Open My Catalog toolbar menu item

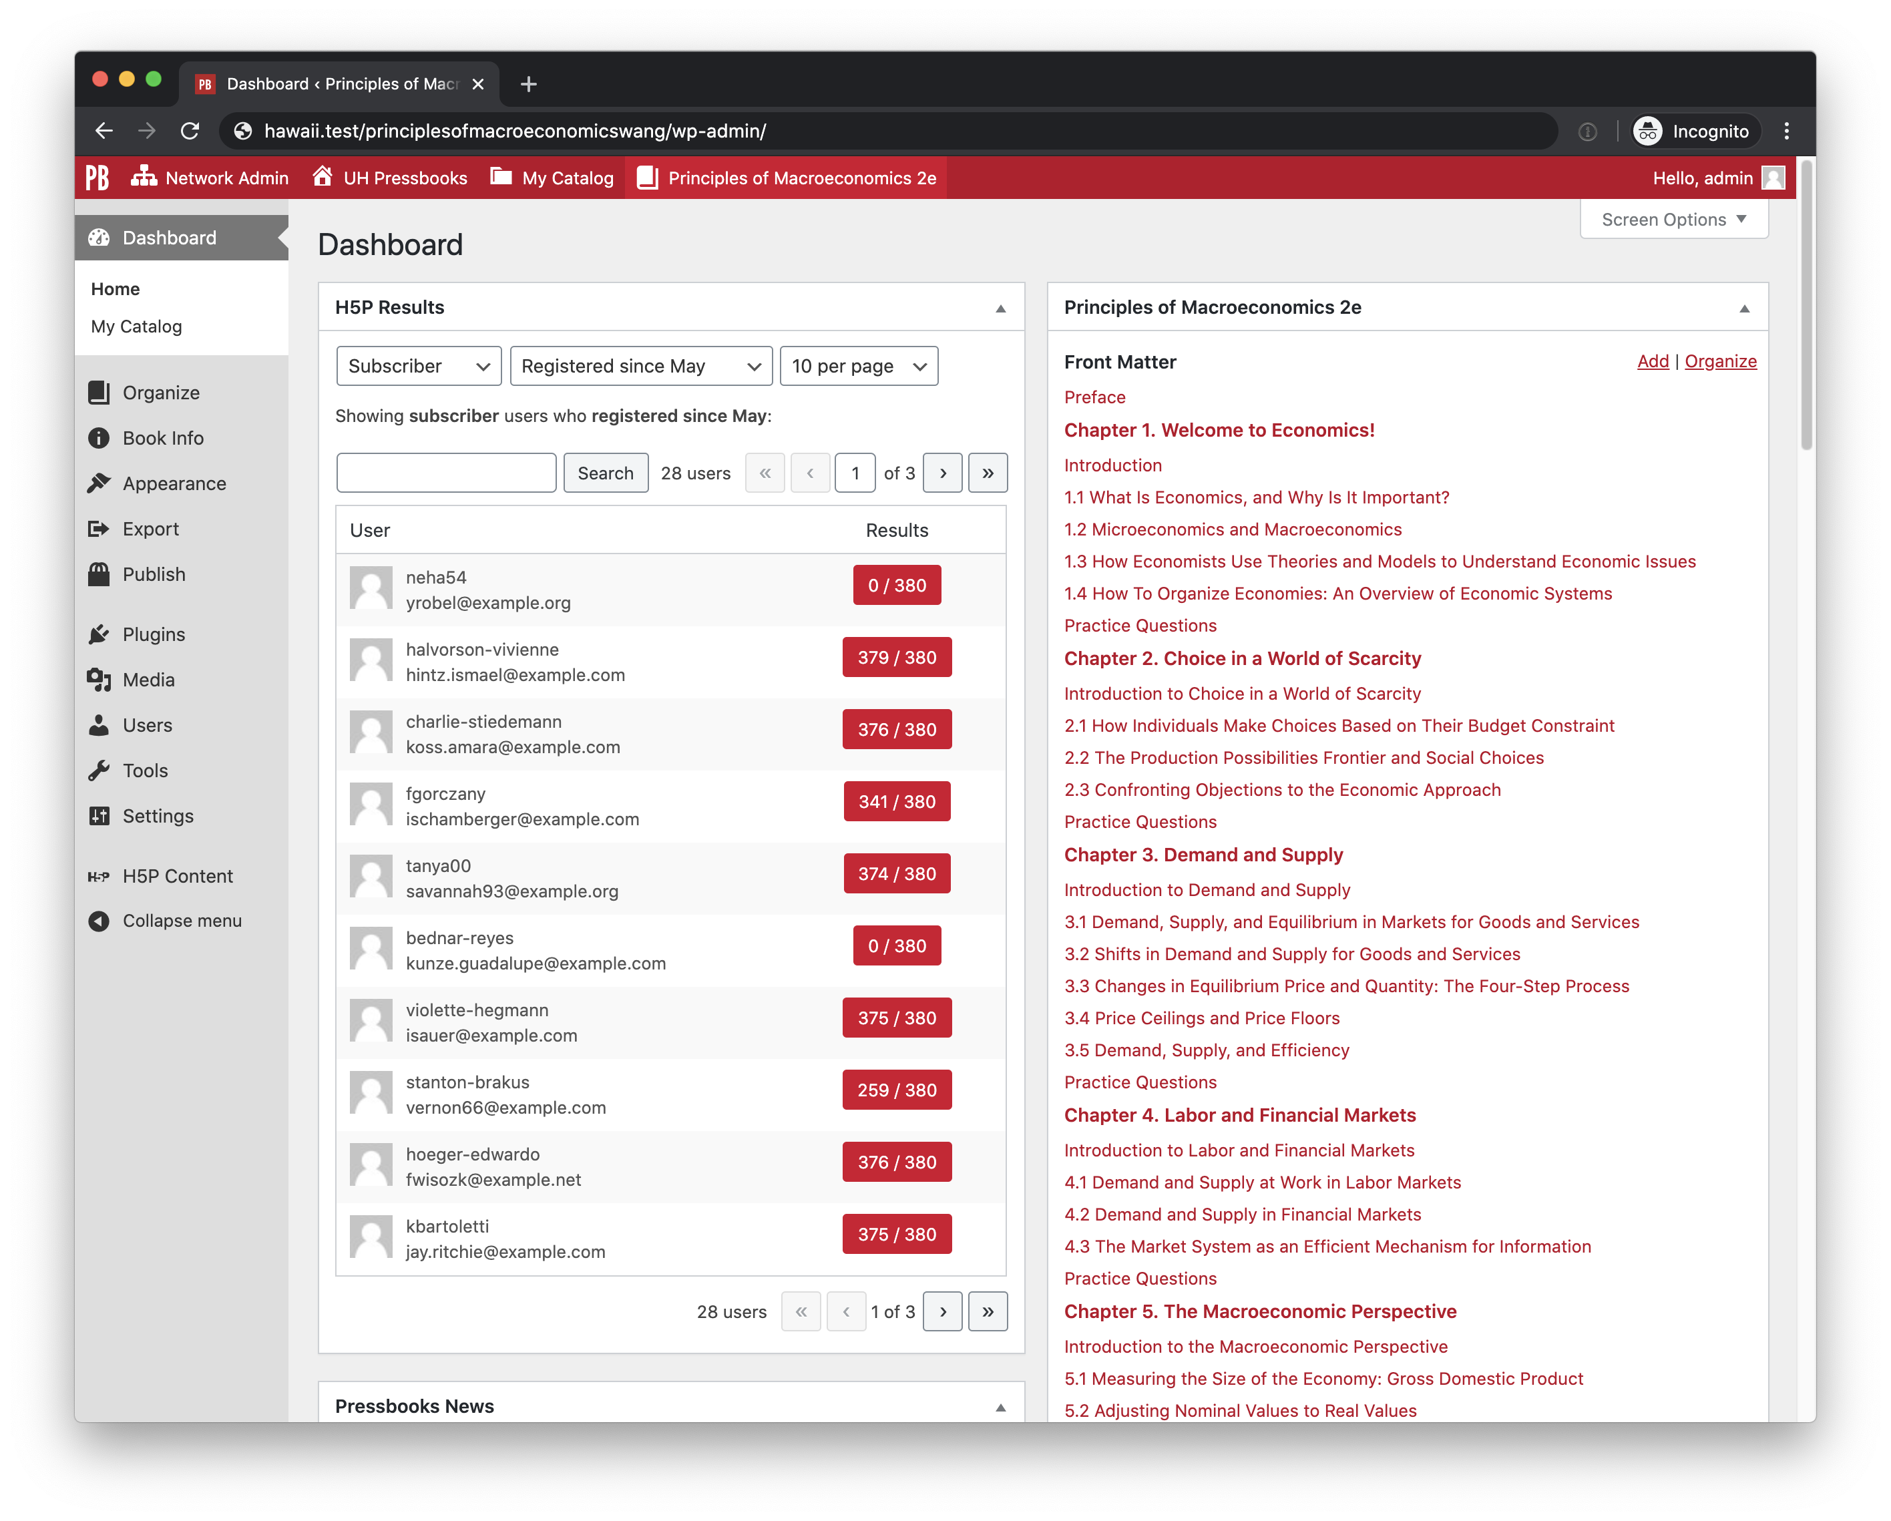pos(552,178)
